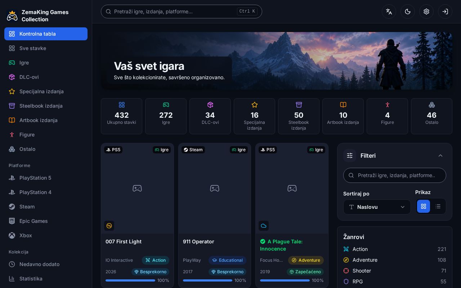461x288 pixels.
Task: Open settings gear in top bar
Action: pos(426,12)
